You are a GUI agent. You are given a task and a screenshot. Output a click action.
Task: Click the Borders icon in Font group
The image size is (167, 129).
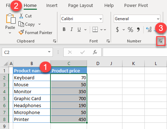pos(95,30)
